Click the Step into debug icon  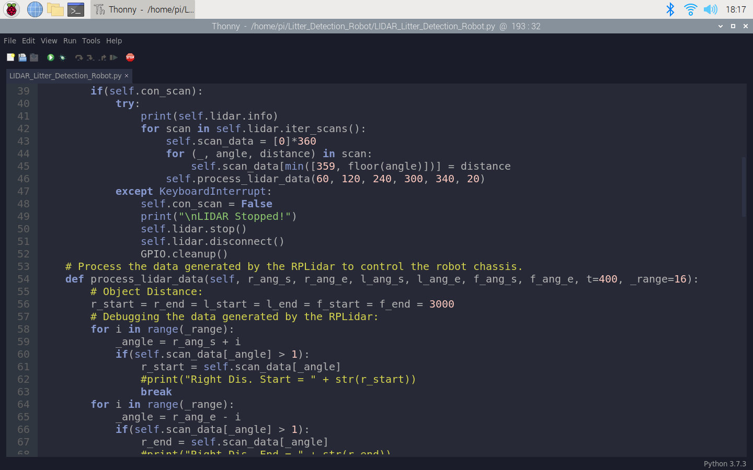[x=90, y=57]
